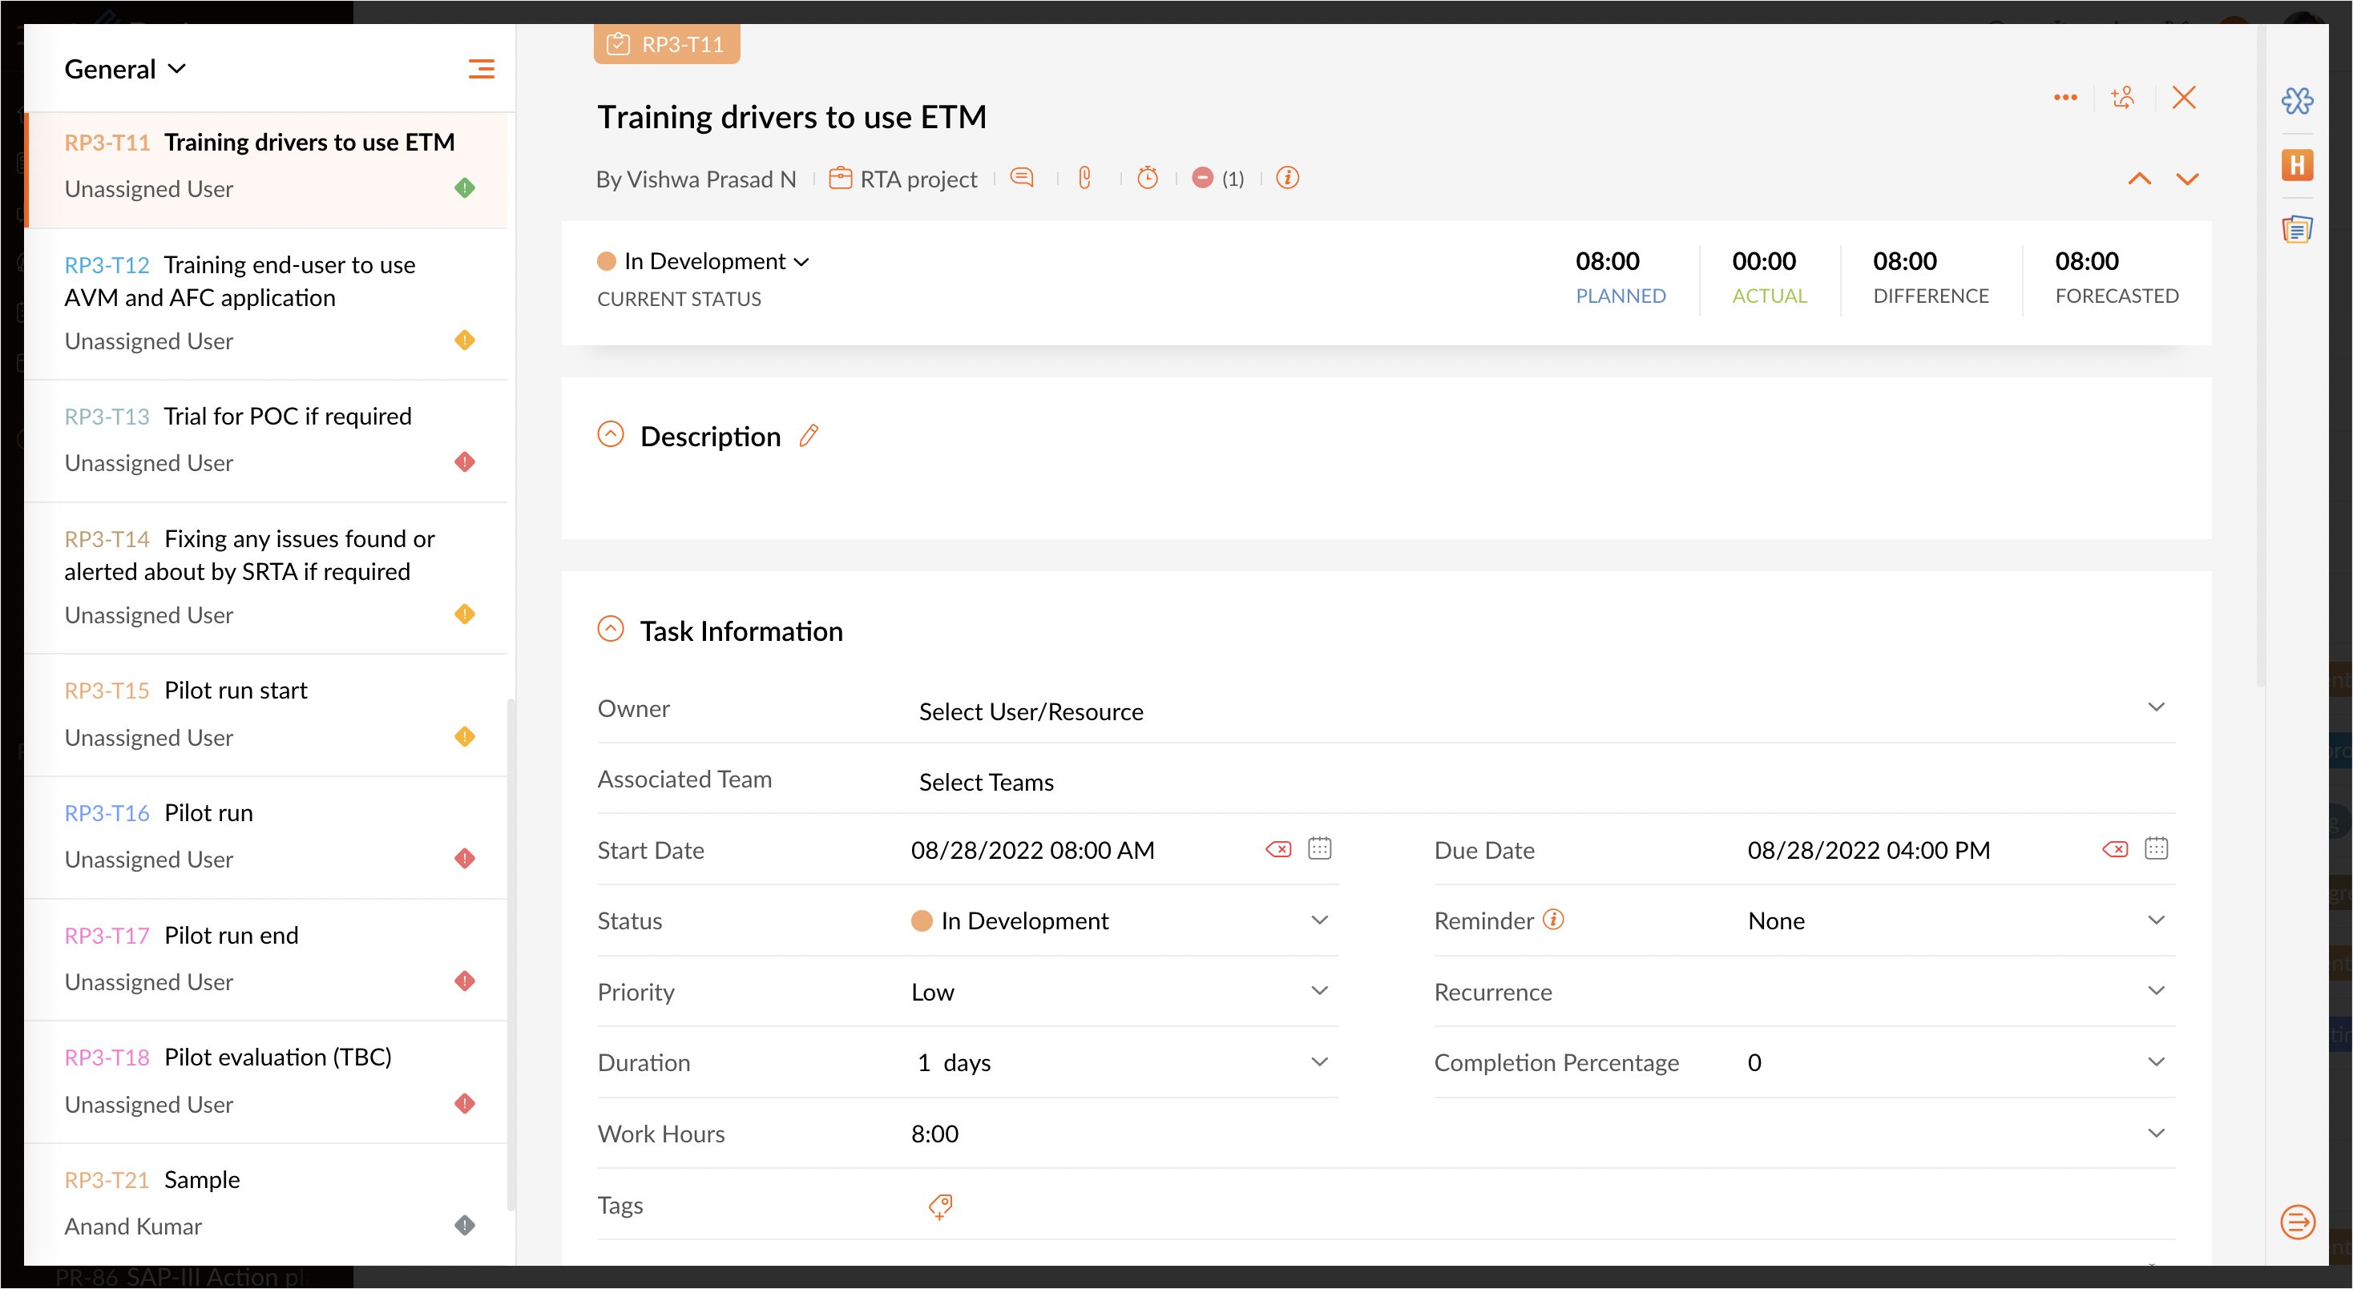Open Start Date calendar picker

(x=1319, y=849)
